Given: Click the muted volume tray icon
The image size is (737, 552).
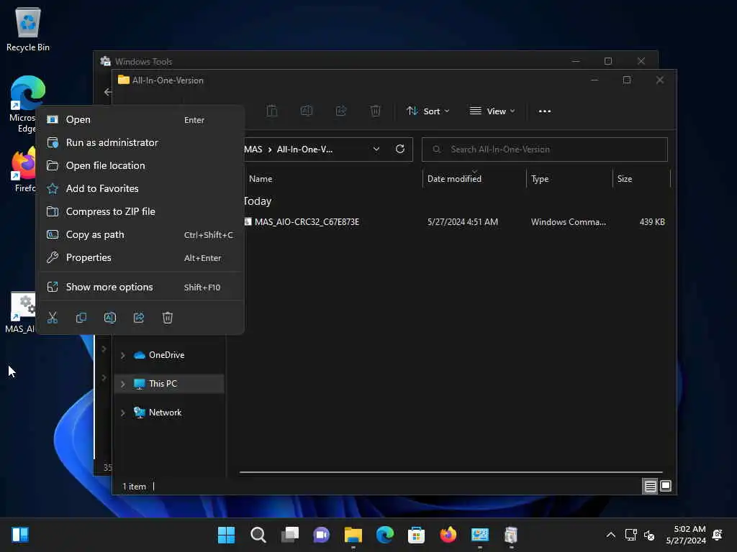Looking at the screenshot, I should coord(649,535).
